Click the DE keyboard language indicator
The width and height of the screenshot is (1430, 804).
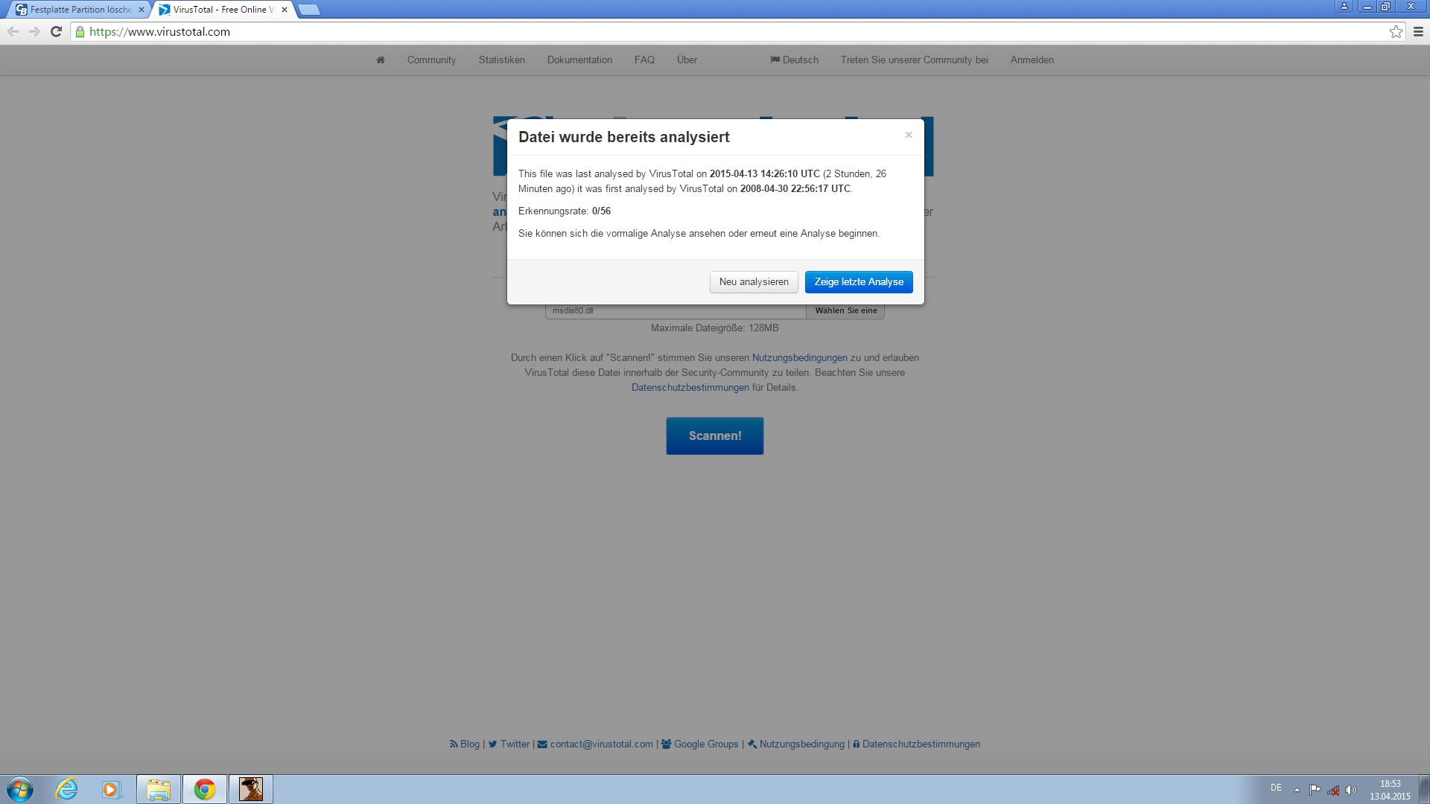click(1276, 788)
